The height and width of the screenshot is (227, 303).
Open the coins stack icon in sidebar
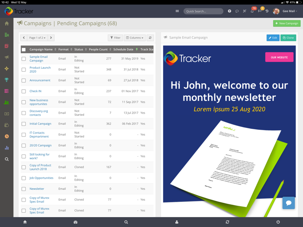point(6,125)
